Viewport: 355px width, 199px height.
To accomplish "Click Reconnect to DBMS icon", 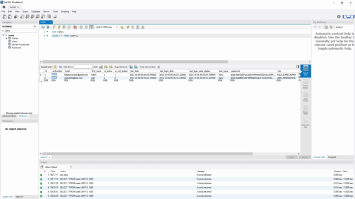I will 55,17.
